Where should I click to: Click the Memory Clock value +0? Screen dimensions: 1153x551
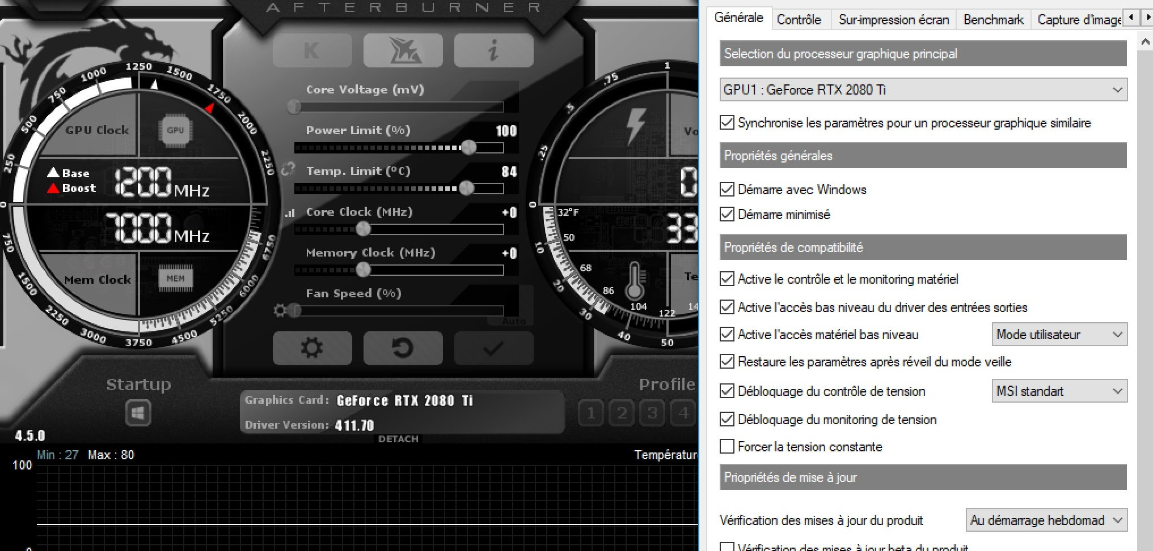point(509,253)
